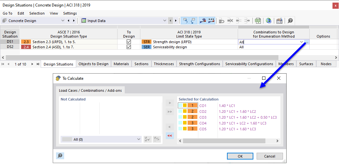The width and height of the screenshot is (339, 166).
Task: Open help from the toolbar question icon
Action: (x=290, y=21)
